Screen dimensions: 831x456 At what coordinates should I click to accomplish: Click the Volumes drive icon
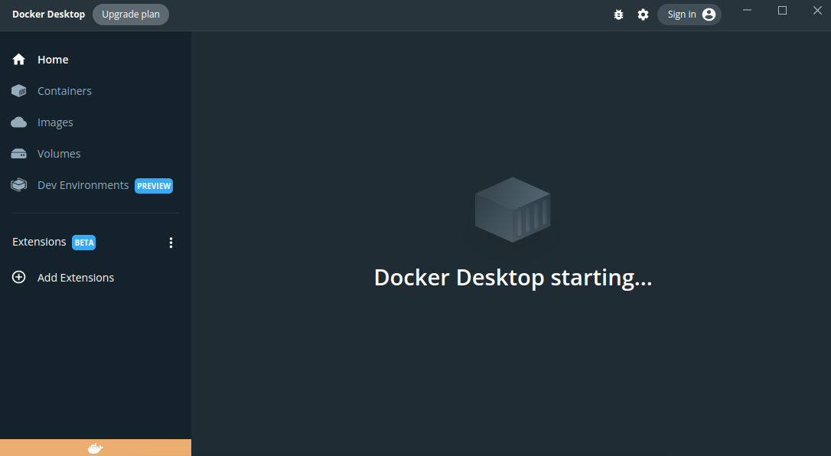[x=18, y=154]
